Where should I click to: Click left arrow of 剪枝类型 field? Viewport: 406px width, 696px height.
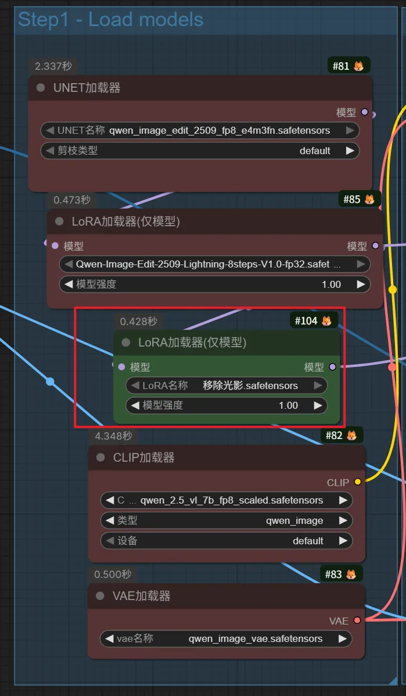(49, 151)
